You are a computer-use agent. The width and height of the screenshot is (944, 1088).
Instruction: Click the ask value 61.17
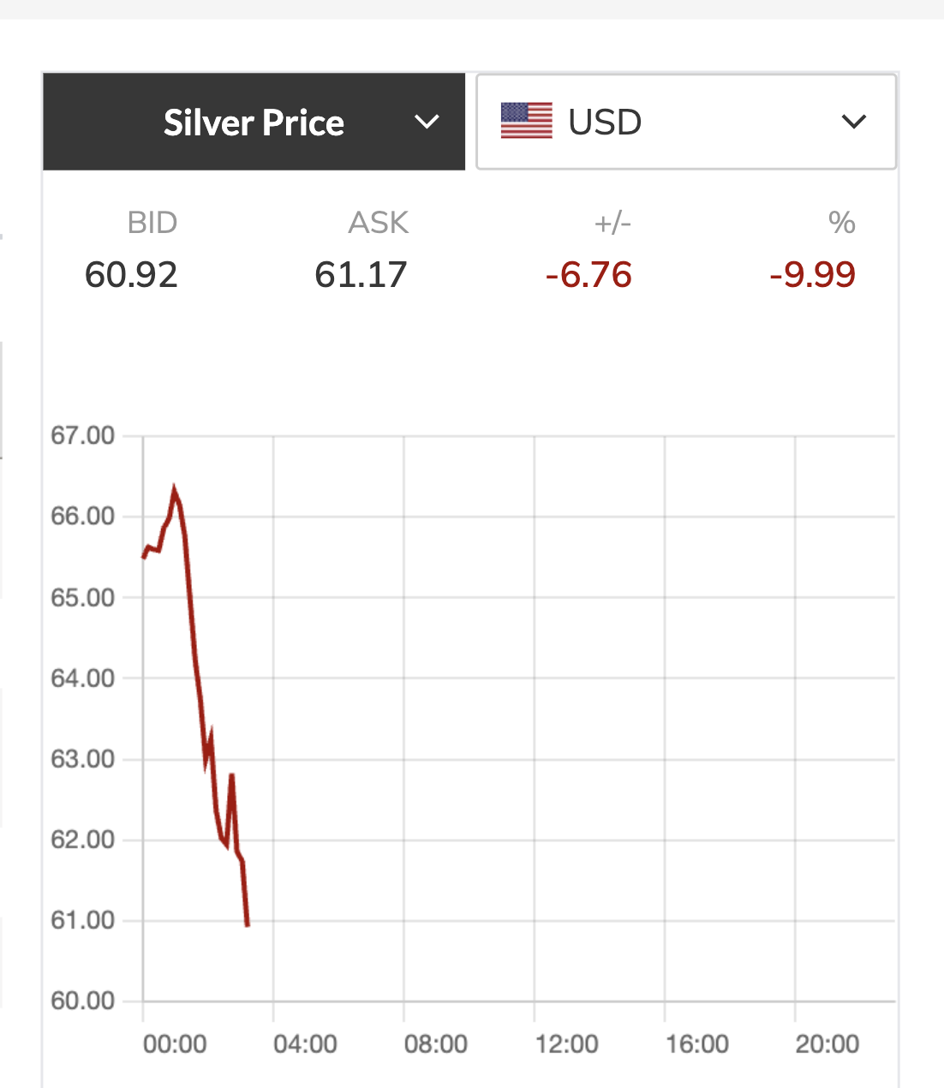[361, 275]
